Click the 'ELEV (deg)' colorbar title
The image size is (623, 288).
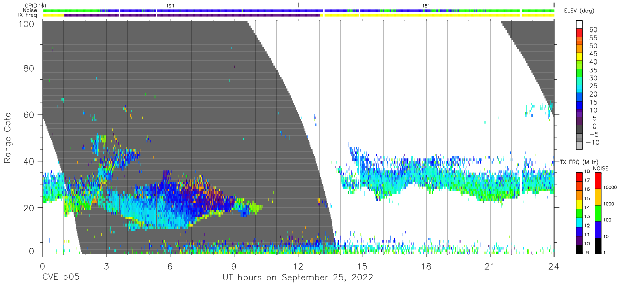tap(579, 11)
